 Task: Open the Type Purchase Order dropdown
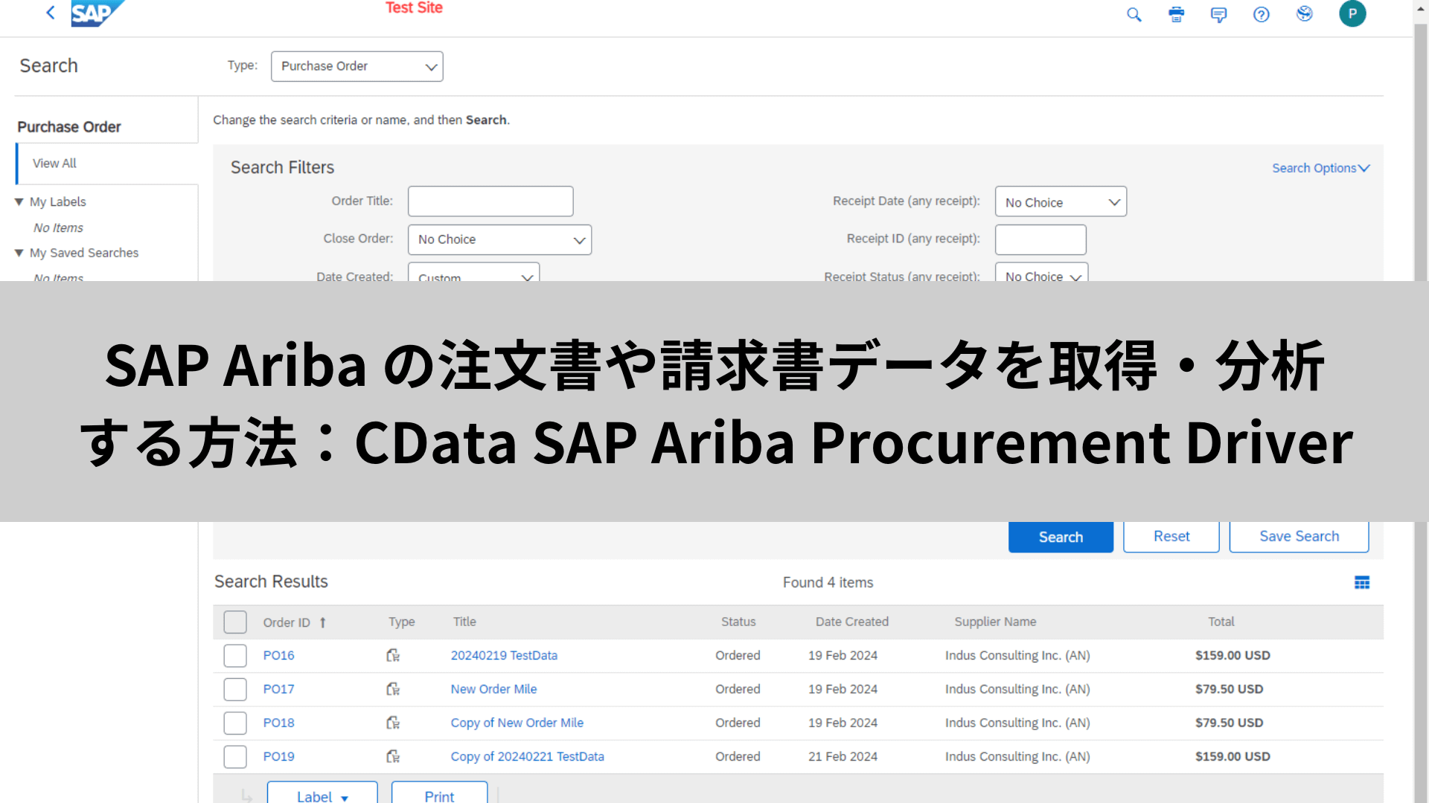[357, 66]
